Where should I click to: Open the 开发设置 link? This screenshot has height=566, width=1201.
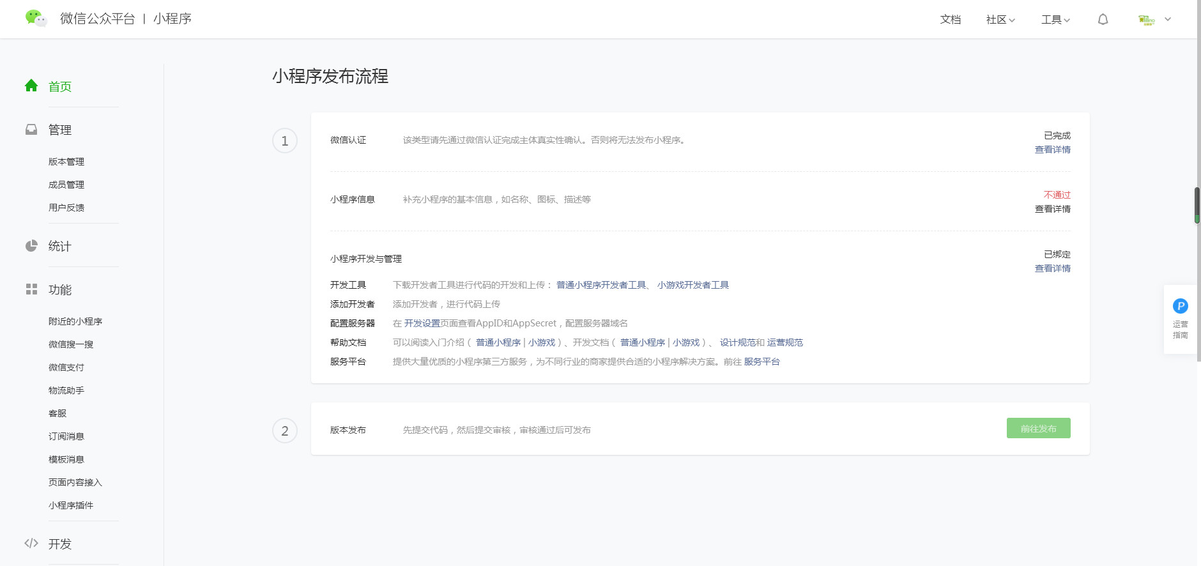tap(422, 323)
